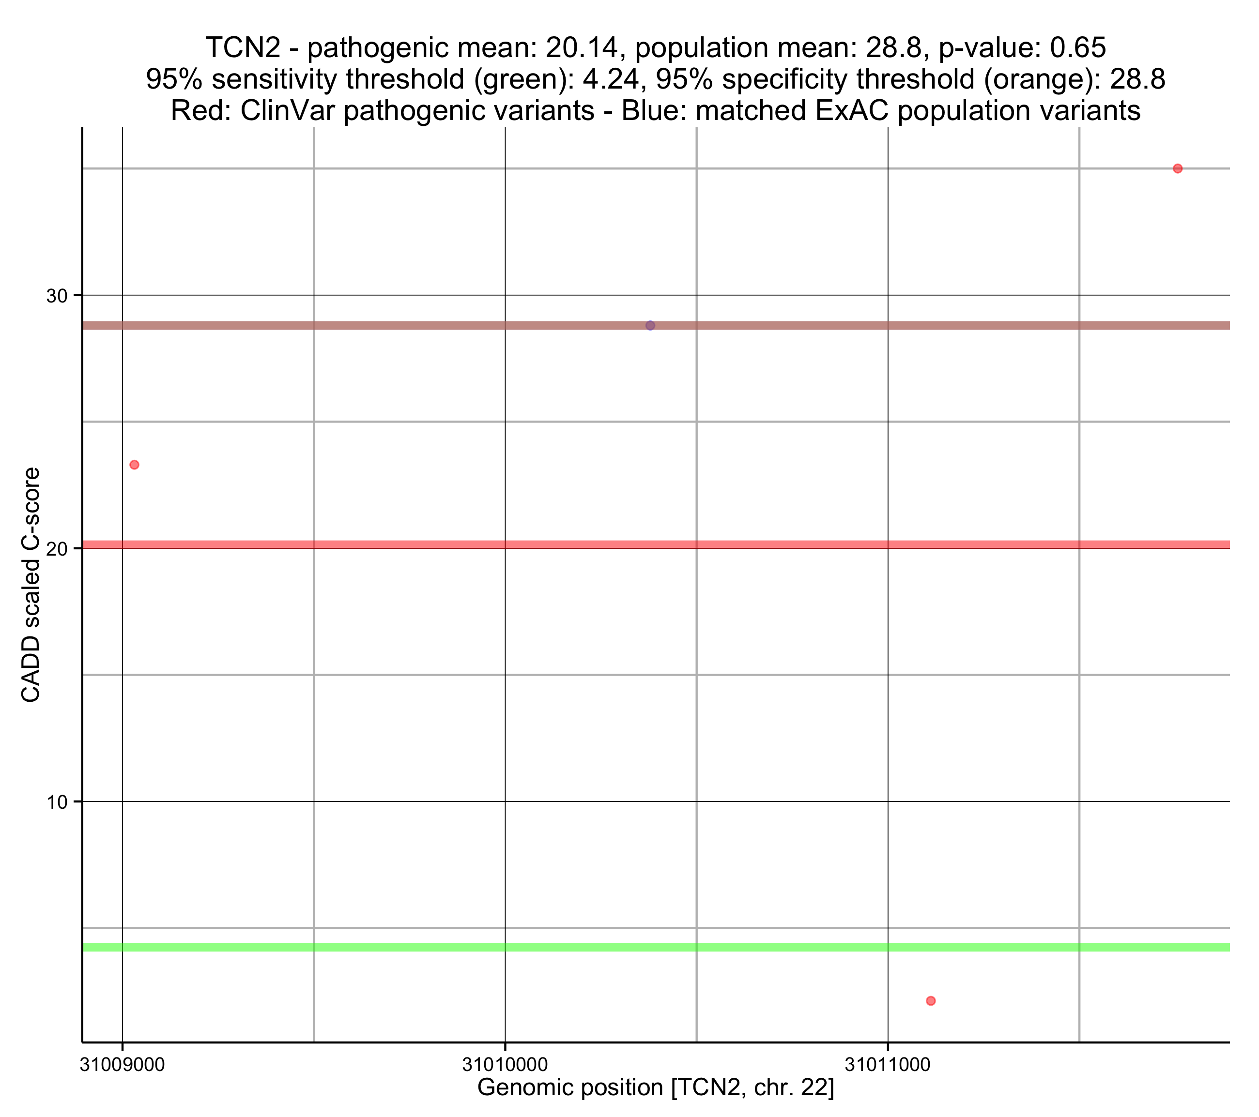Click the x-axis label 31009000
This screenshot has width=1259, height=1117.
click(122, 1065)
